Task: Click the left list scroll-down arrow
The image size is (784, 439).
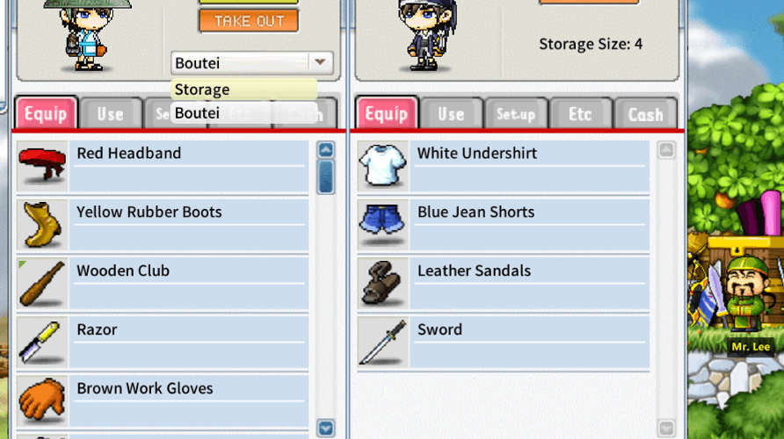Action: point(326,428)
